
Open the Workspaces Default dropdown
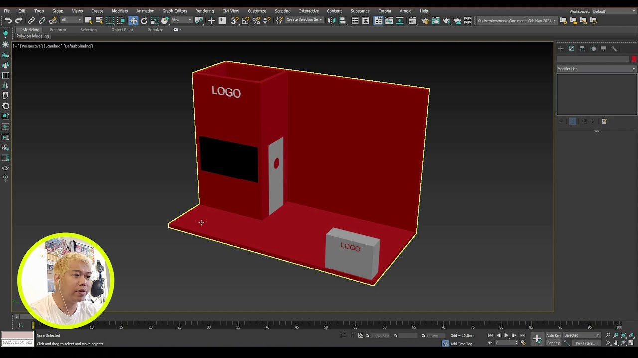(614, 11)
